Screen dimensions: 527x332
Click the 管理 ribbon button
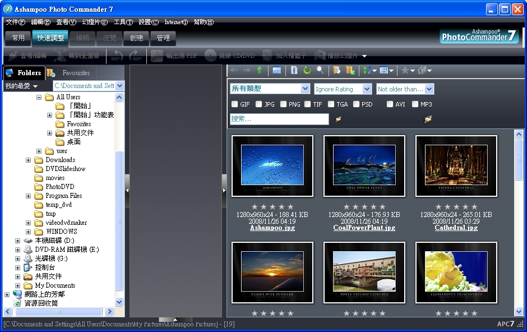[163, 38]
